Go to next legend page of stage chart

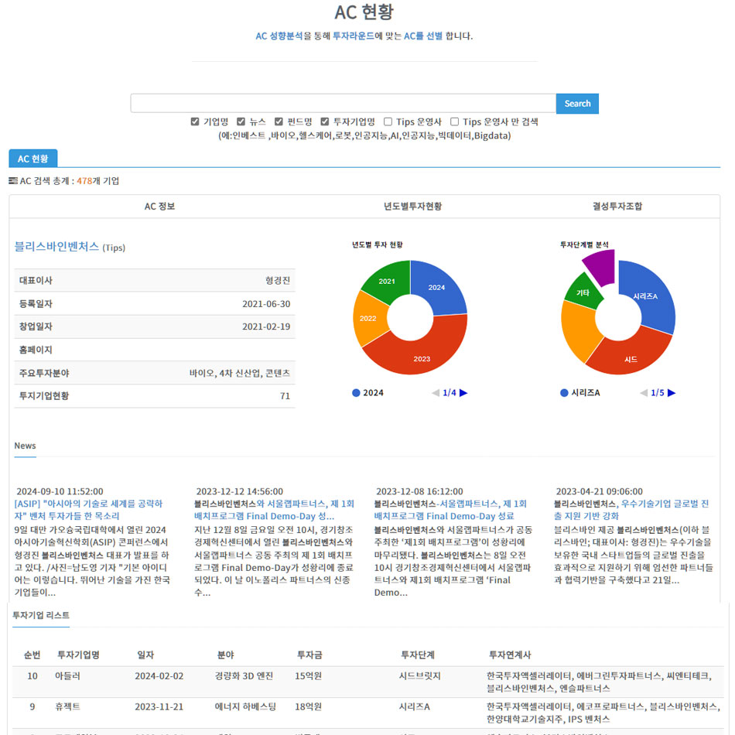pyautogui.click(x=672, y=393)
